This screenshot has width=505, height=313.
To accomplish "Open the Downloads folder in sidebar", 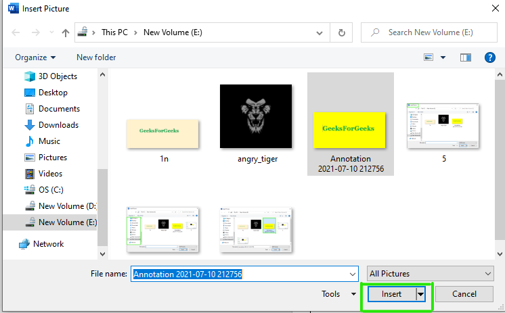I will point(51,125).
